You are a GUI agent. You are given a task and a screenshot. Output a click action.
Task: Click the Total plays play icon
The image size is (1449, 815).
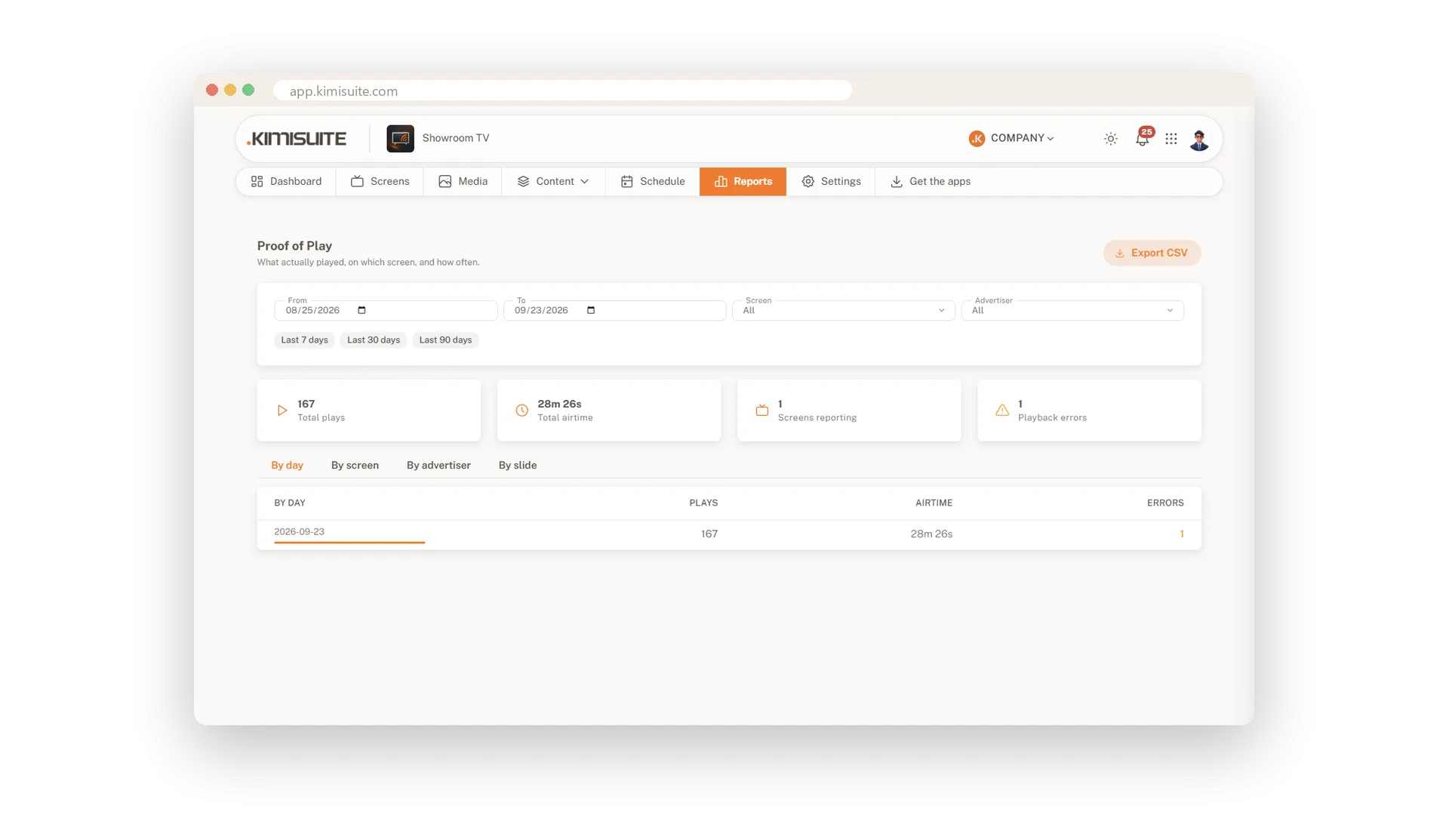click(x=281, y=411)
